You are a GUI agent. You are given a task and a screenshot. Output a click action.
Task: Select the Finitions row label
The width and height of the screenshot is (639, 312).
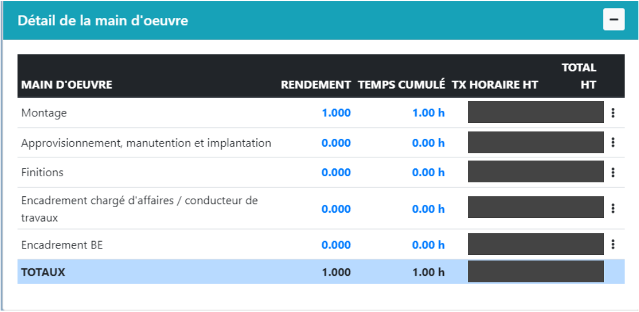[42, 173]
